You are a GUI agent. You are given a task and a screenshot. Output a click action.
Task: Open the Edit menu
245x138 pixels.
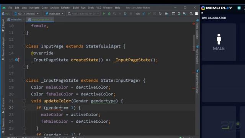[x=17, y=8]
